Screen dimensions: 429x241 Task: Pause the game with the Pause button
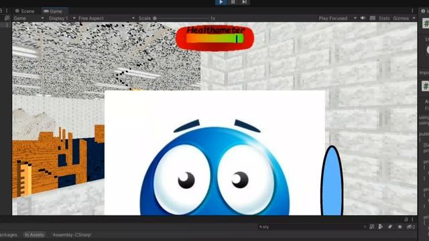pyautogui.click(x=233, y=2)
